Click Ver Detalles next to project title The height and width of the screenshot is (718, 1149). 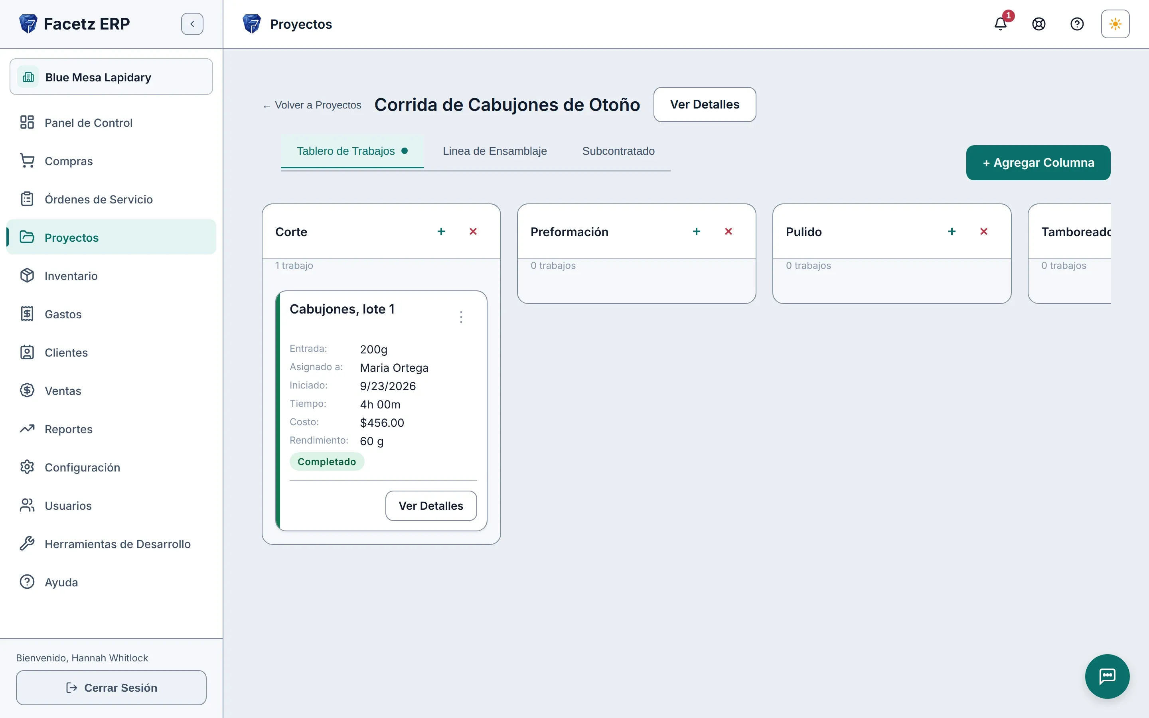[x=705, y=105]
